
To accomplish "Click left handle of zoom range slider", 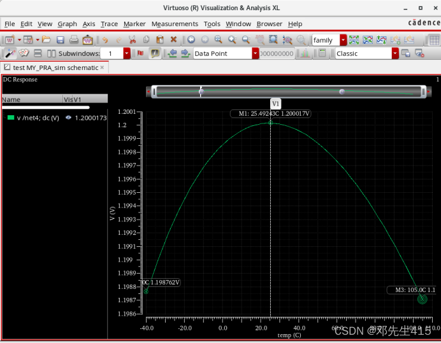I will (154, 92).
